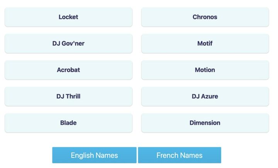Select the Acrobat name option

tap(68, 70)
